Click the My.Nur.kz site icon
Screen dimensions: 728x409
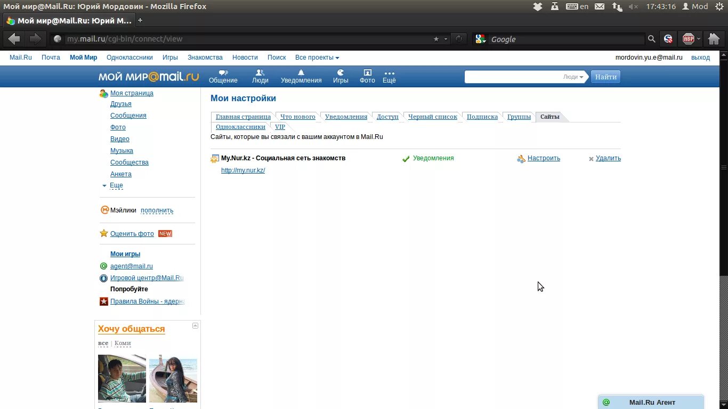(x=215, y=159)
